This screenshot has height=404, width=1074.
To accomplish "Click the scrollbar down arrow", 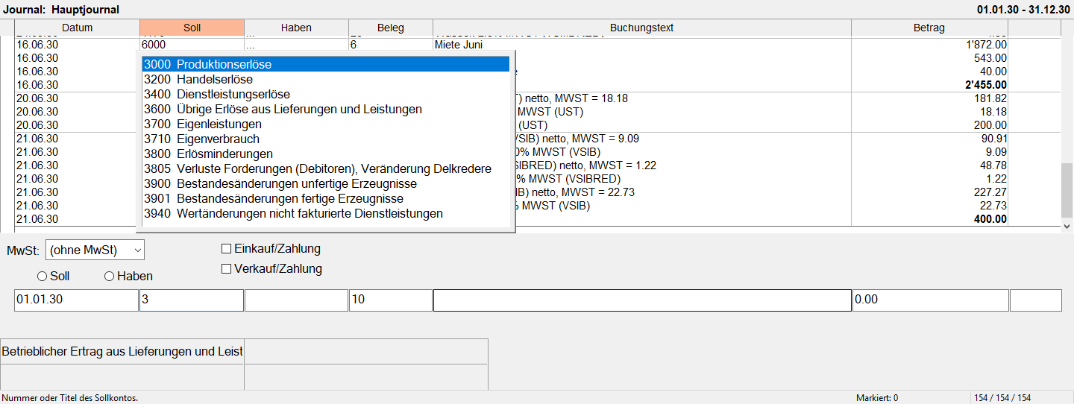I will (1067, 225).
